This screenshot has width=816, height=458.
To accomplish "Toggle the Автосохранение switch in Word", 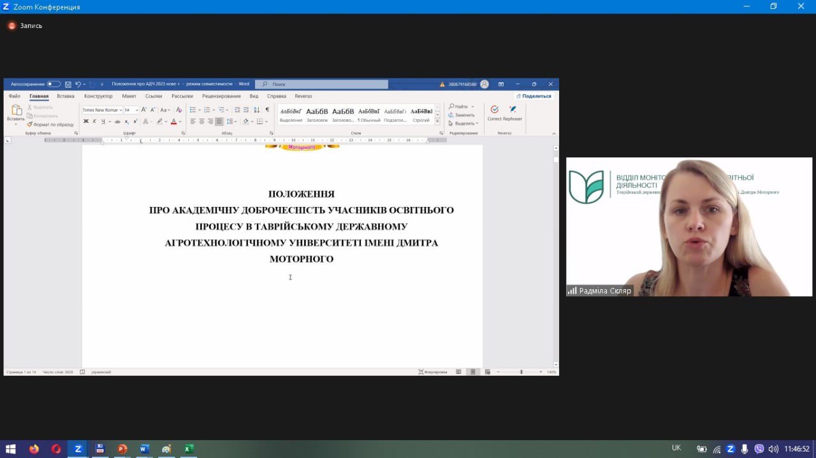I will click(x=54, y=84).
